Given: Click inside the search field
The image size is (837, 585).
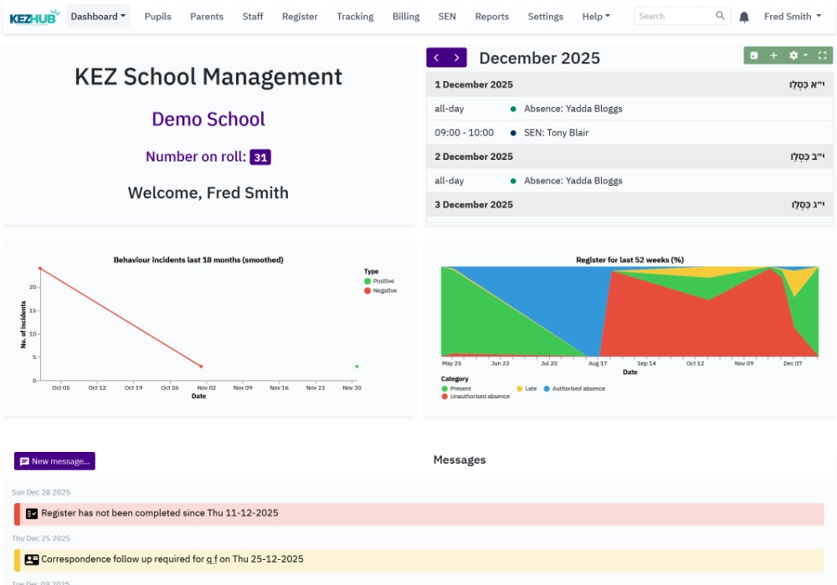Looking at the screenshot, I should click(x=670, y=15).
